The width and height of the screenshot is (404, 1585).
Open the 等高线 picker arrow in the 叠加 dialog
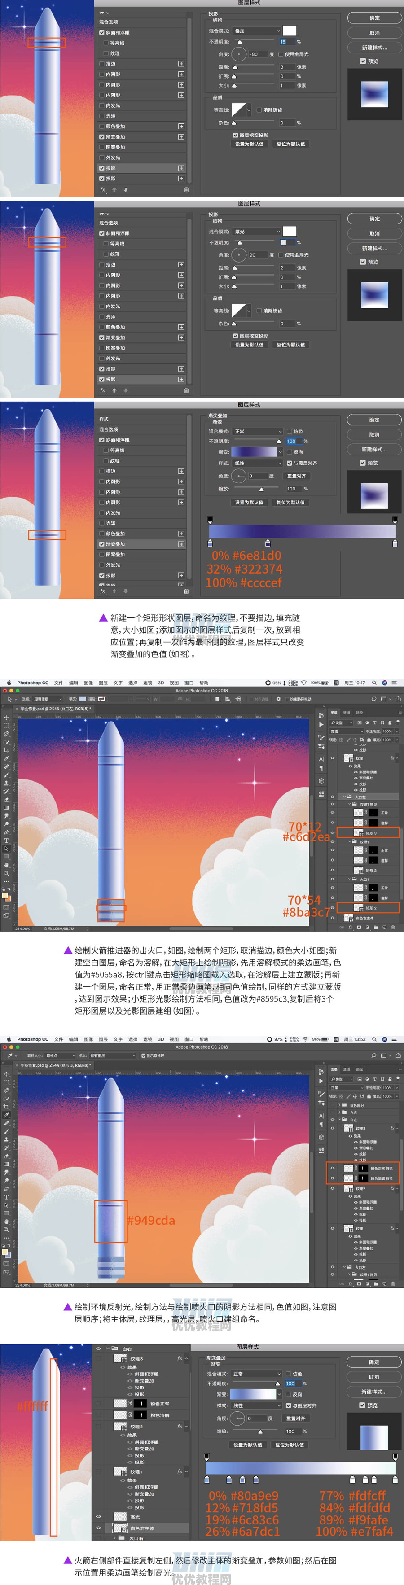pos(249,110)
